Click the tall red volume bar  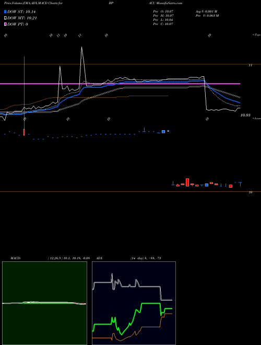(x=187, y=182)
